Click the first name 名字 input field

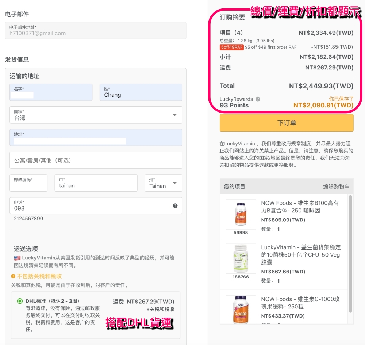(51, 92)
